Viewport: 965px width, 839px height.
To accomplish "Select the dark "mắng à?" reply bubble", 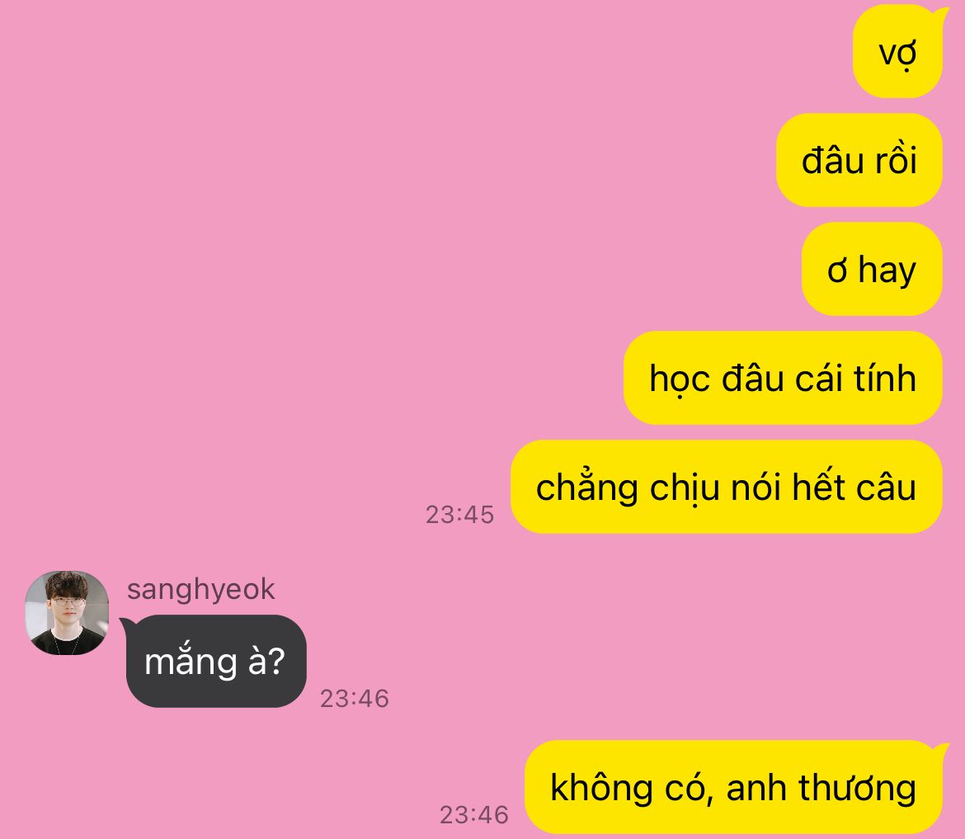I will [x=215, y=661].
